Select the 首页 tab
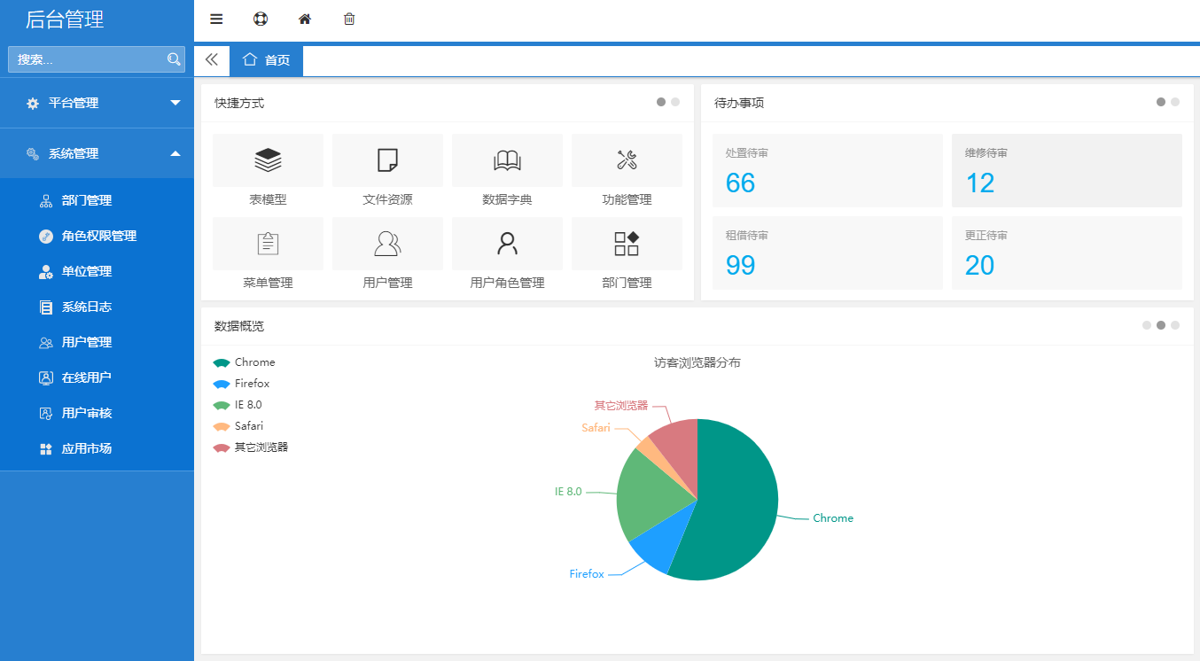Image resolution: width=1200 pixels, height=661 pixels. pyautogui.click(x=267, y=60)
